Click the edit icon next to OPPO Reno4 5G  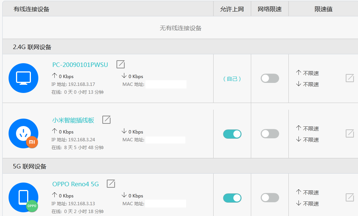pyautogui.click(x=111, y=184)
